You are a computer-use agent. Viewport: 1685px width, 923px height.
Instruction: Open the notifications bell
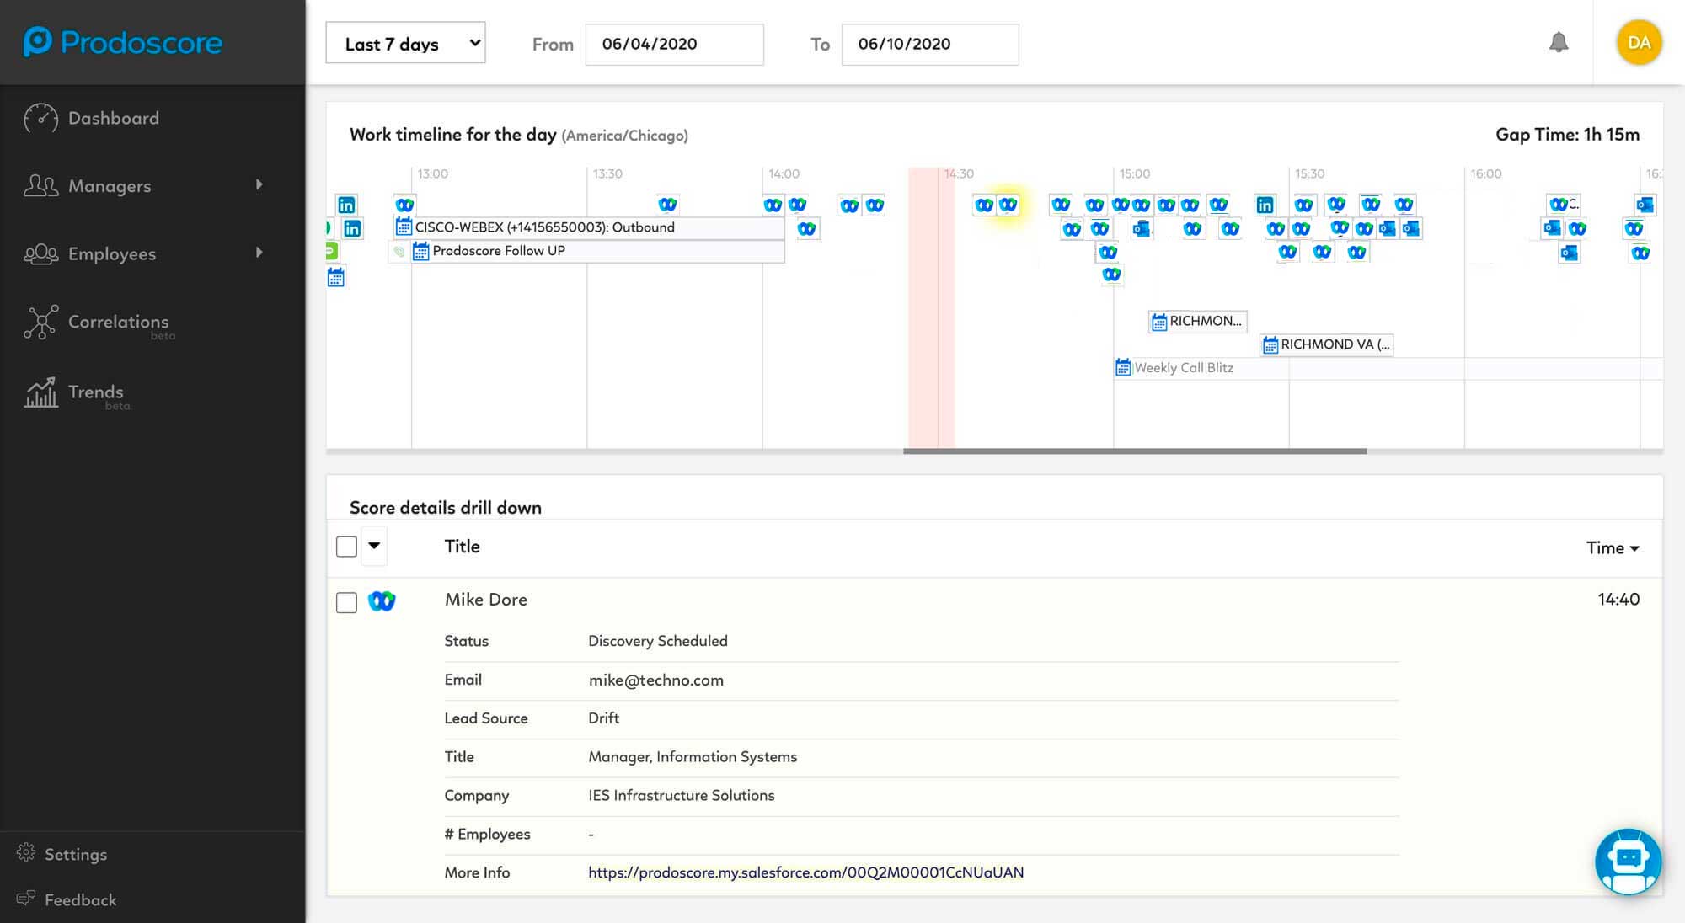(1559, 42)
